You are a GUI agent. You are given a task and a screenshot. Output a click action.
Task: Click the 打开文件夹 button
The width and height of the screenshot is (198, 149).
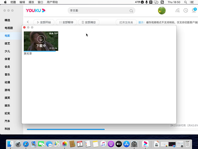click(127, 22)
